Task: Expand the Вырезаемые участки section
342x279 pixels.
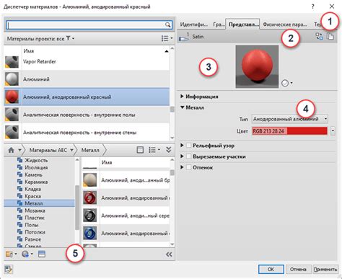Action: point(182,156)
